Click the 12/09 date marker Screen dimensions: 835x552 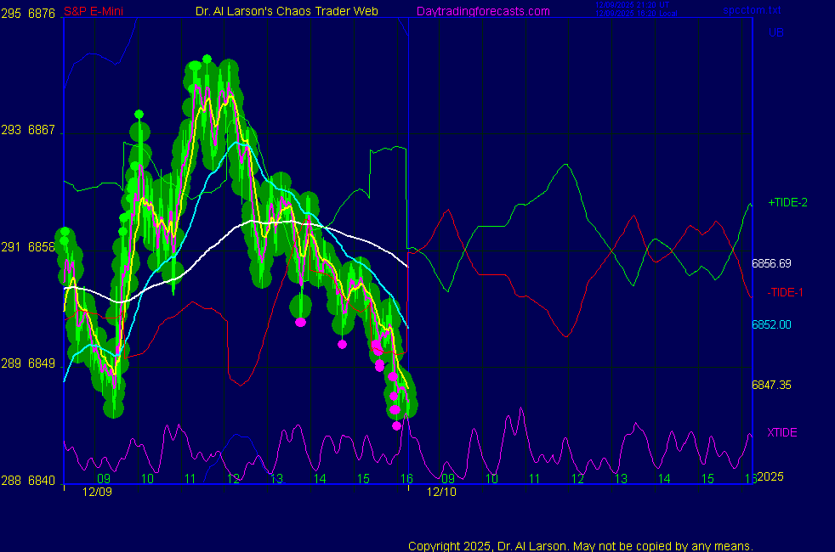click(97, 492)
